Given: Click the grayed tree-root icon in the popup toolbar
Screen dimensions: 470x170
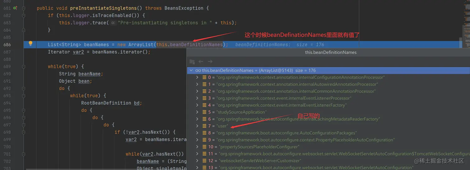Looking at the screenshot, I should 192,62.
